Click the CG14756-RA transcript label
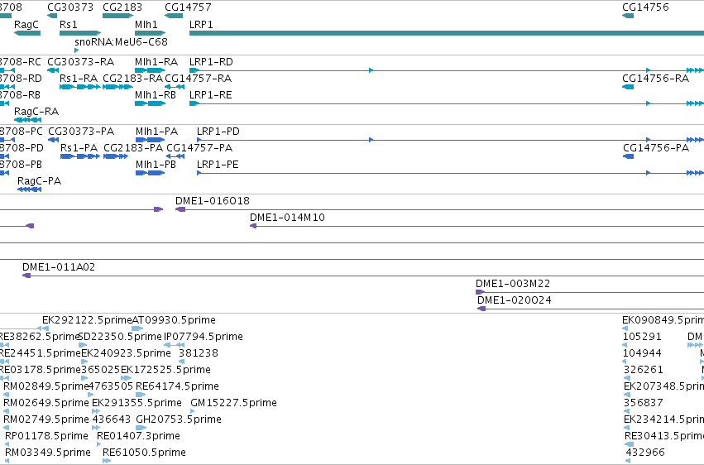 point(655,78)
